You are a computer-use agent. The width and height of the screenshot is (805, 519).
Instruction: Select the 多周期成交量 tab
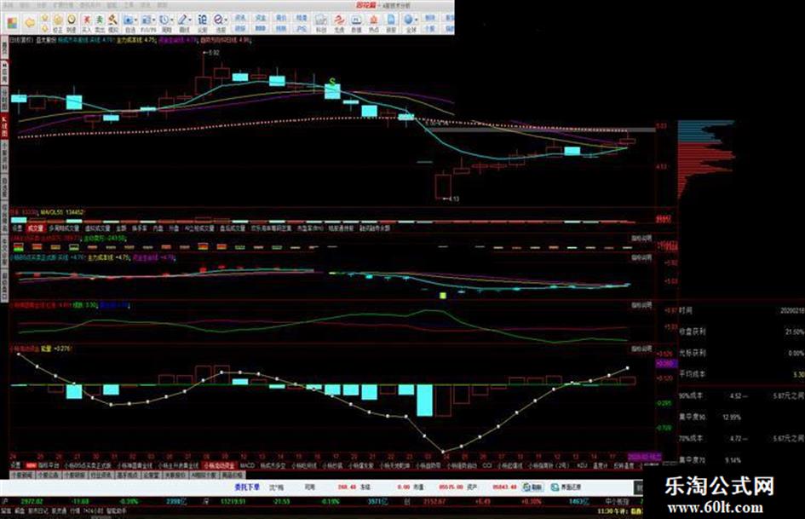point(64,228)
